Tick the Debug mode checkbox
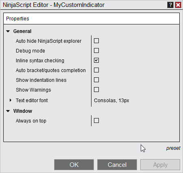The width and height of the screenshot is (183, 173). pyautogui.click(x=96, y=50)
